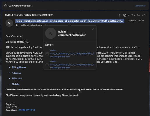This screenshot has height=116, width=150.
Task: Click the Summarise link
Action: [x=140, y=6]
